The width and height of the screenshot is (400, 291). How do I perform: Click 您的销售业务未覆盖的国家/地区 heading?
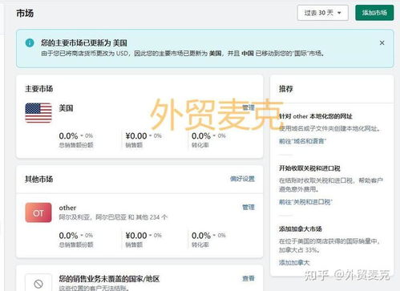pyautogui.click(x=109, y=279)
